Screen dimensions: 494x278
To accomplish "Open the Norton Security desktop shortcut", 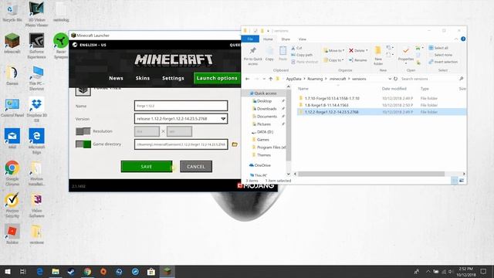I will (12, 205).
